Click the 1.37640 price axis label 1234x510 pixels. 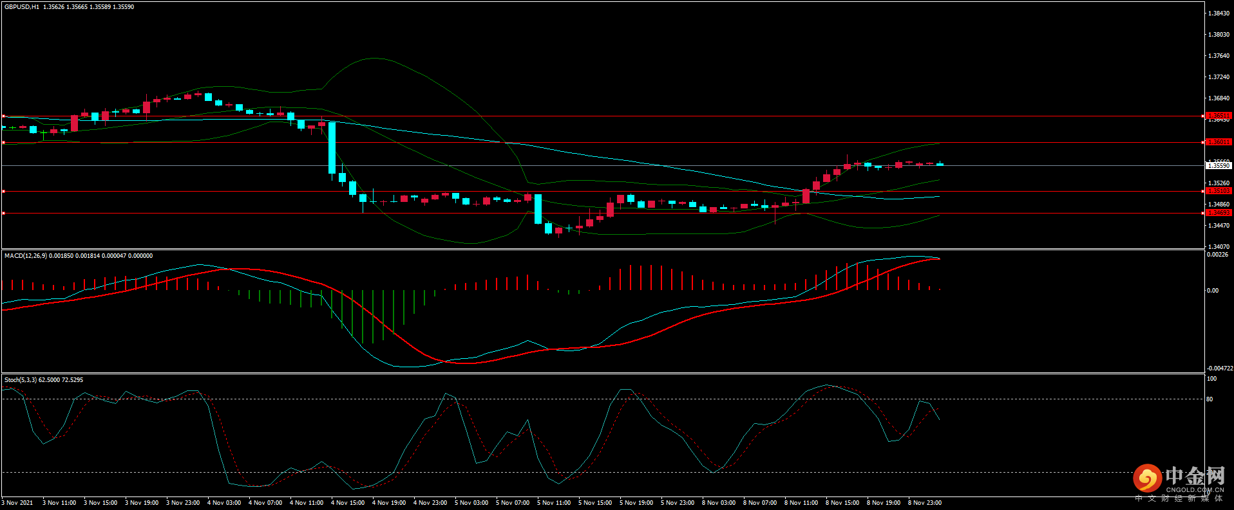click(1219, 56)
